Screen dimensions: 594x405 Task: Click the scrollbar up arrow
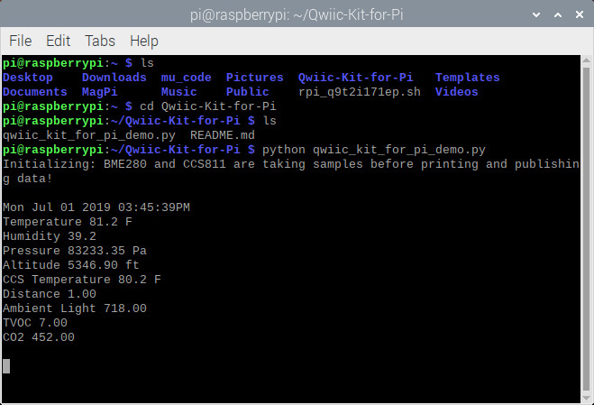(587, 60)
